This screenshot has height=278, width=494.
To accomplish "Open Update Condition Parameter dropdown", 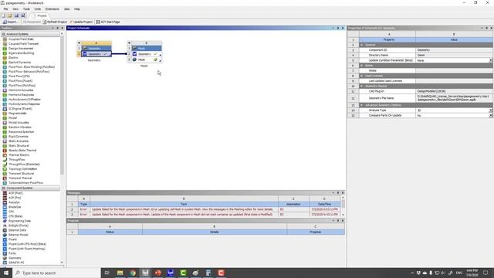I will pos(491,60).
